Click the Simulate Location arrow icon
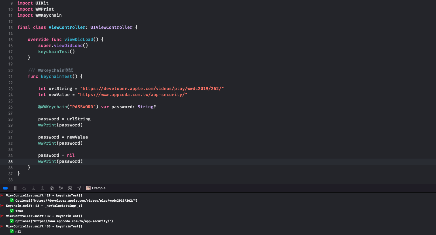 pyautogui.click(x=79, y=188)
